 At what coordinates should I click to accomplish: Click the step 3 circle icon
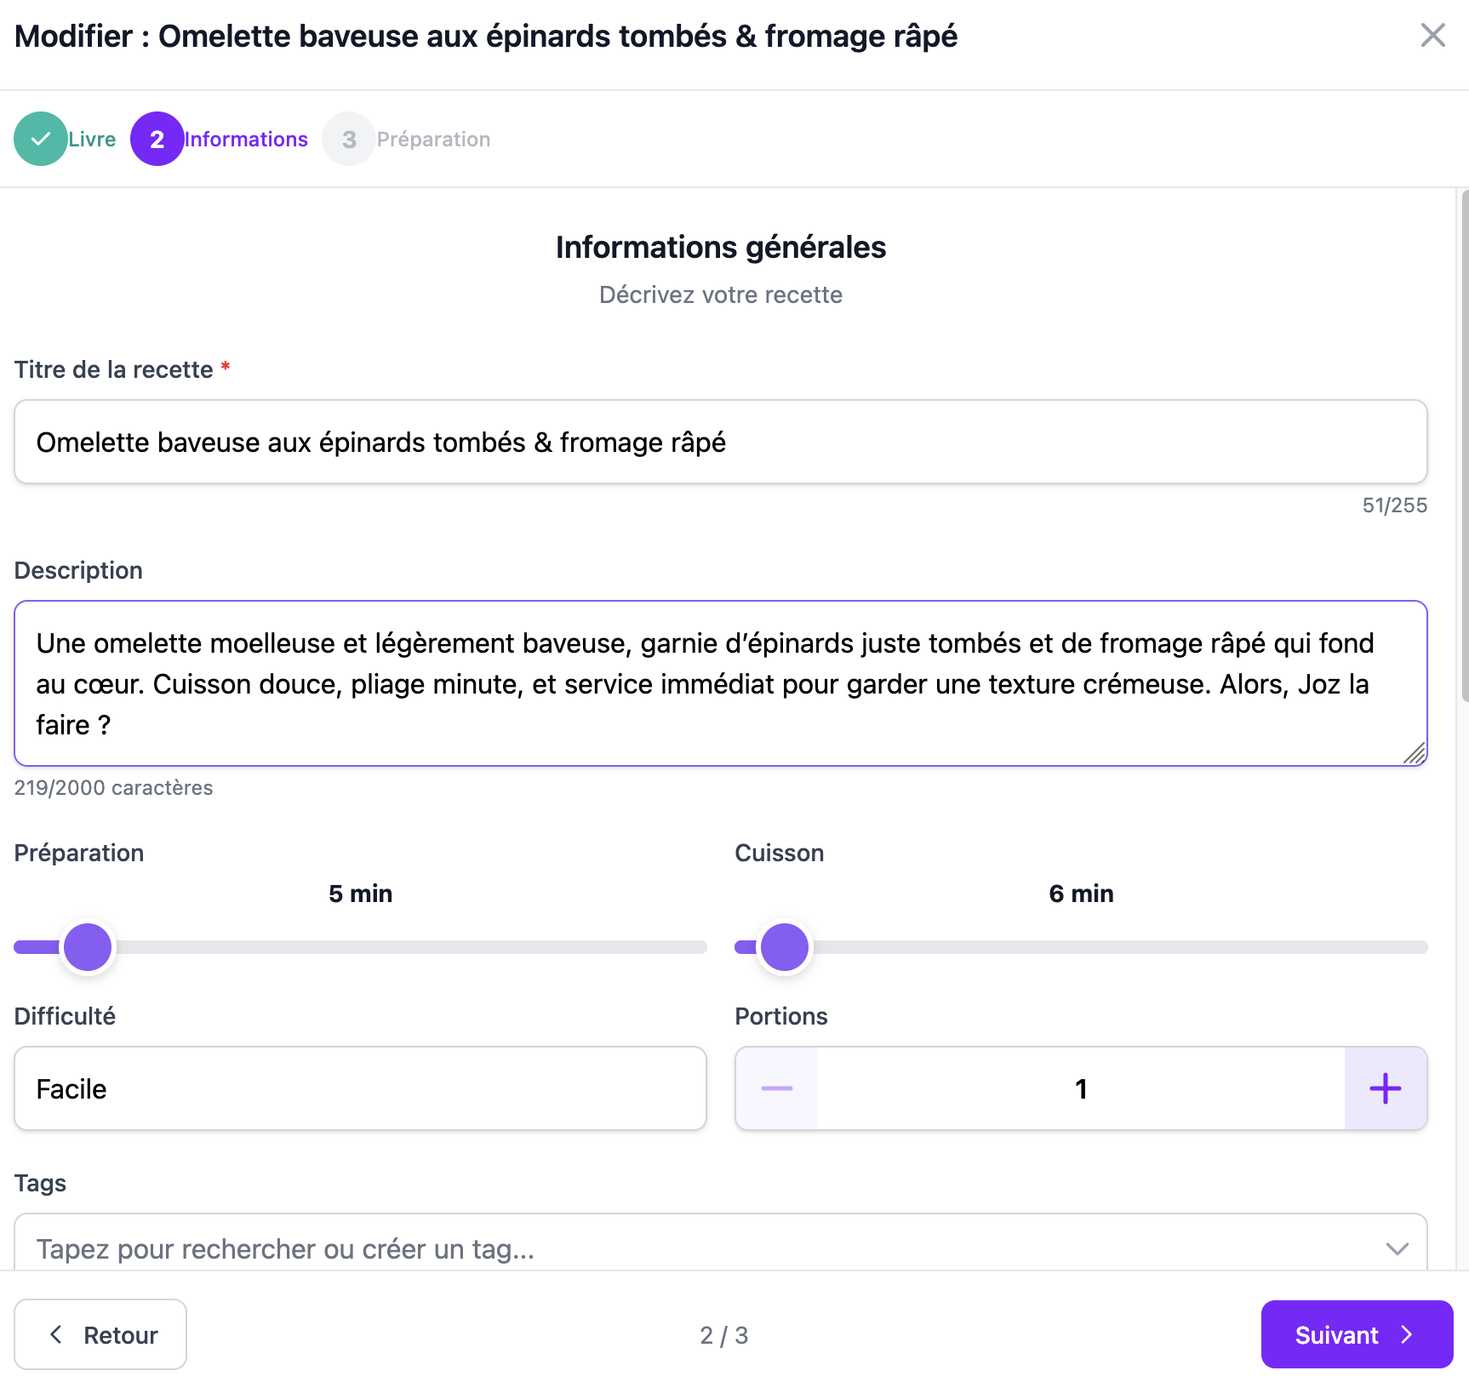pyautogui.click(x=348, y=139)
